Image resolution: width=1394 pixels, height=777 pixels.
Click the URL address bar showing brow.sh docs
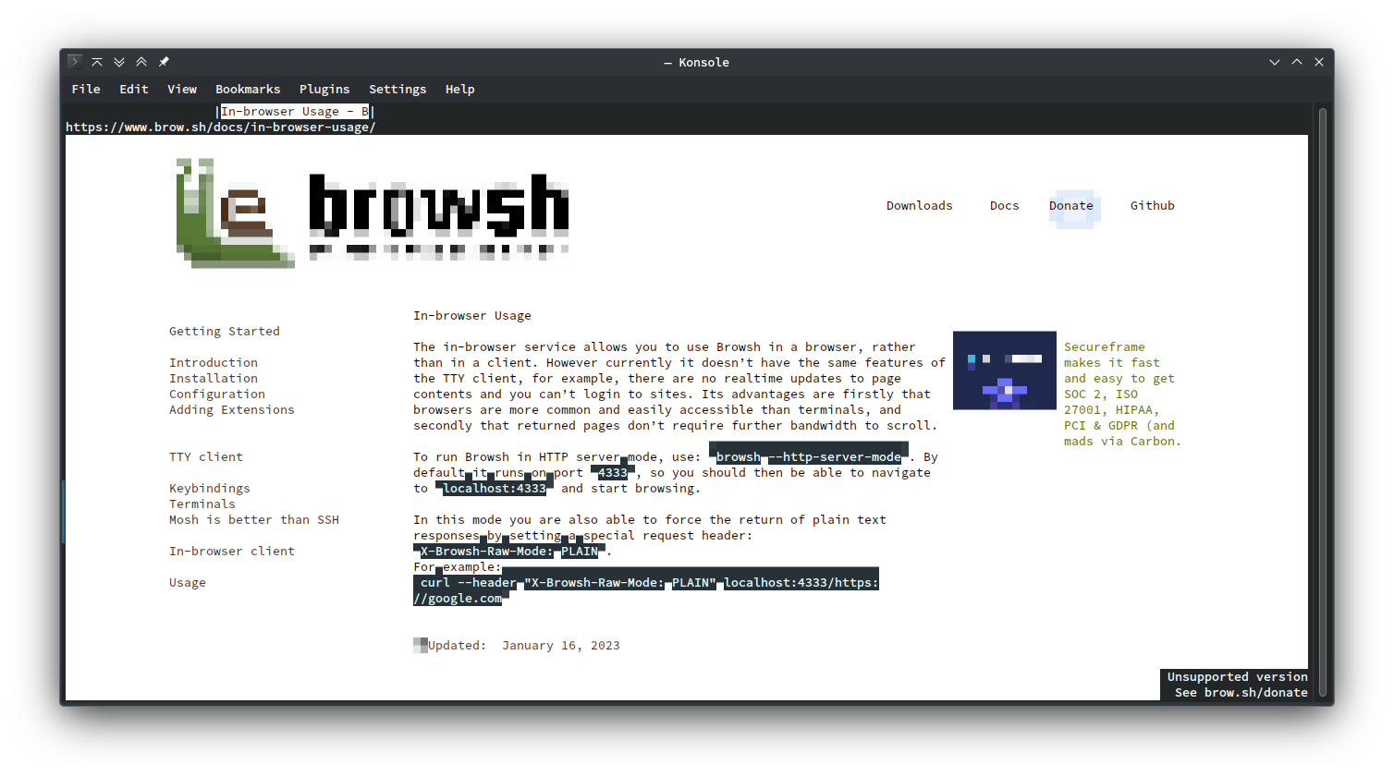220,127
